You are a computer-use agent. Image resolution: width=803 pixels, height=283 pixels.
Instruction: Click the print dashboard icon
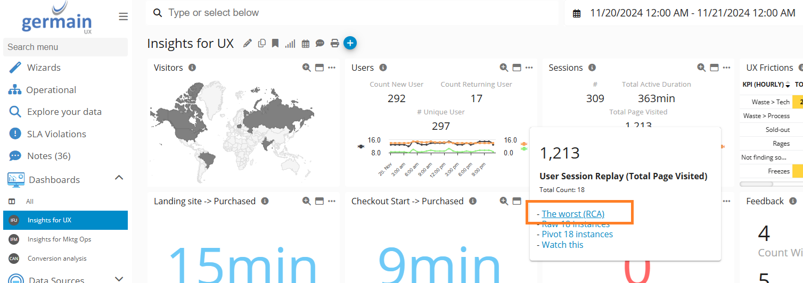(x=334, y=44)
